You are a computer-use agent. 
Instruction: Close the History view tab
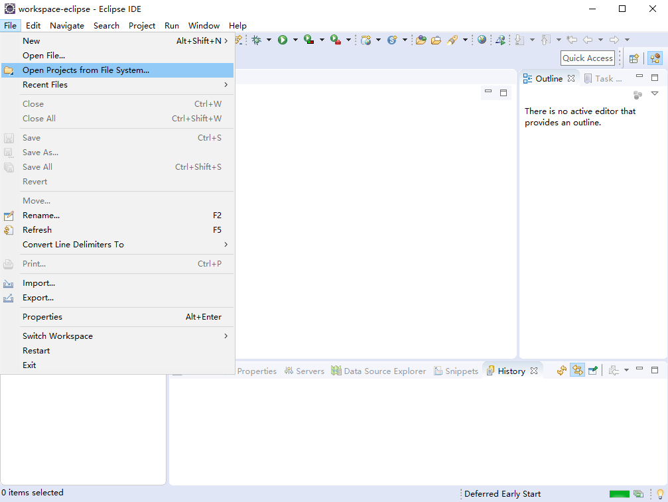[534, 371]
